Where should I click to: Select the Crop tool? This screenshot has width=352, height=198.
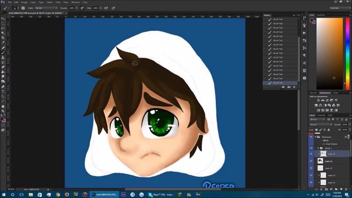[3, 38]
